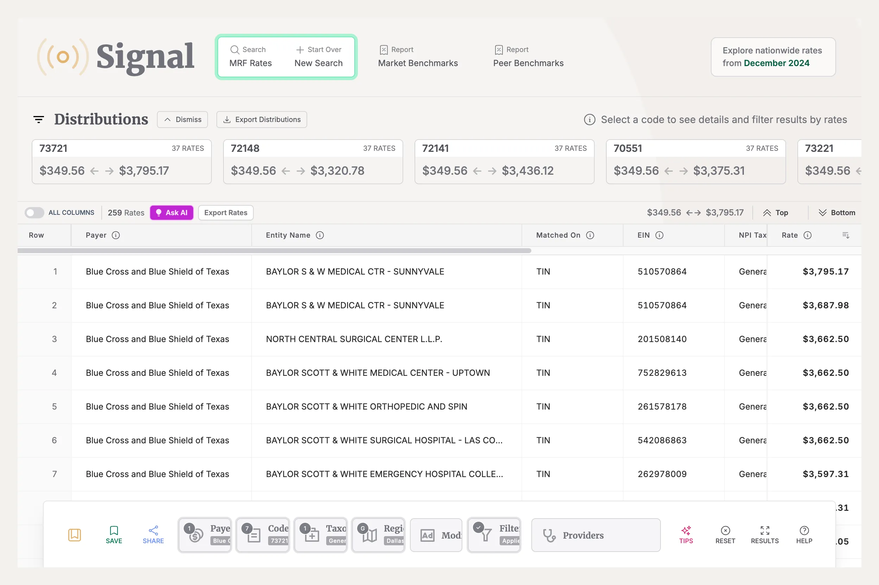The height and width of the screenshot is (585, 879).
Task: Click the info icon beside Entity Name
Action: (x=320, y=235)
